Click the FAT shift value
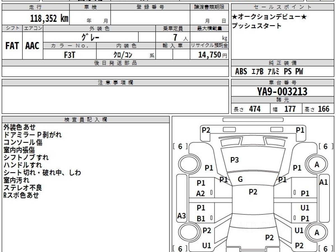The width and height of the screenshot is (336, 252). [x=12, y=46]
